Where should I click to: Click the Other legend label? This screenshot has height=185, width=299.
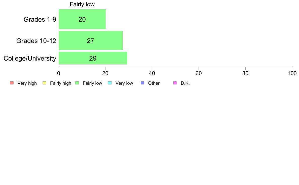pos(154,83)
